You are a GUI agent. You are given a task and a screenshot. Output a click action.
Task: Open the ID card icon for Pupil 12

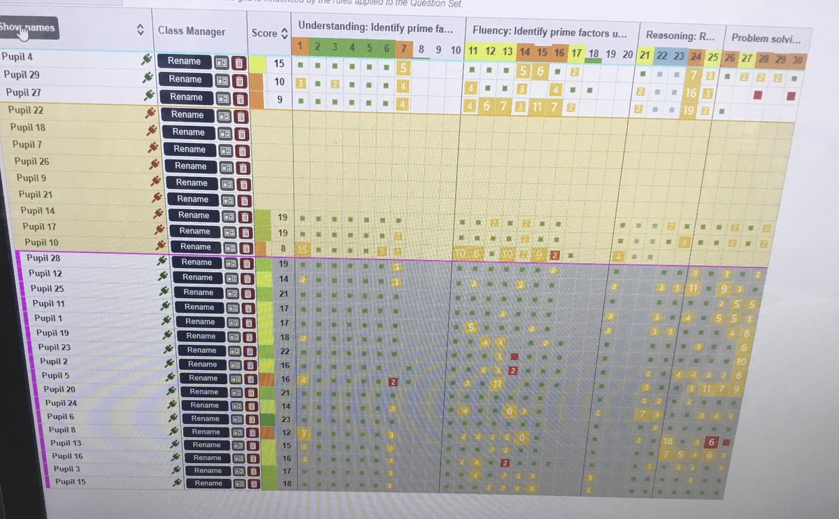[x=231, y=278]
